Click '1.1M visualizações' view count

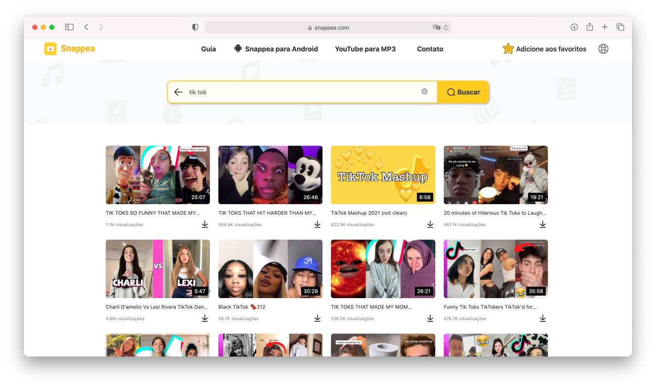[124, 225]
